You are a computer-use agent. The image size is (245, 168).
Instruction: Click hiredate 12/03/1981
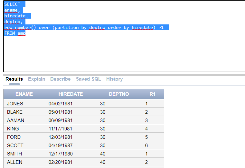click(x=61, y=137)
